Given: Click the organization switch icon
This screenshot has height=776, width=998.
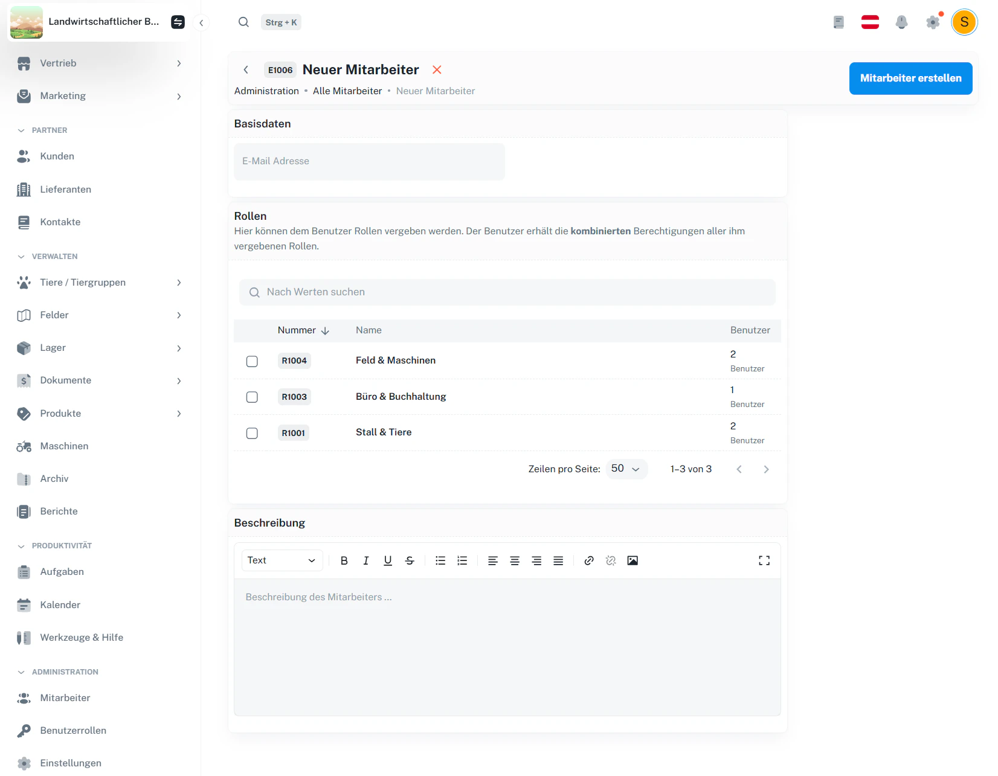Looking at the screenshot, I should click(x=178, y=22).
